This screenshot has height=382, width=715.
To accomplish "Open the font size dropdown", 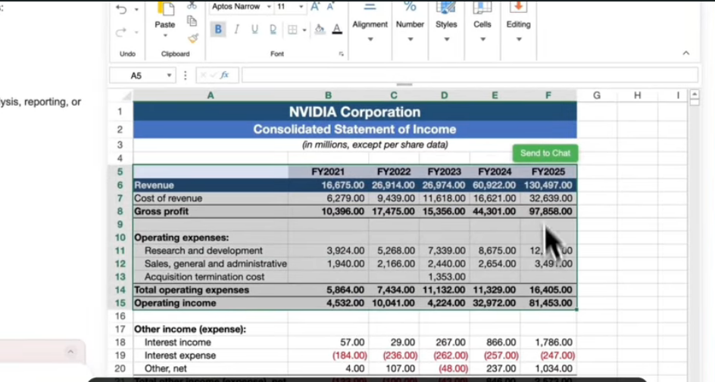I will click(x=301, y=7).
